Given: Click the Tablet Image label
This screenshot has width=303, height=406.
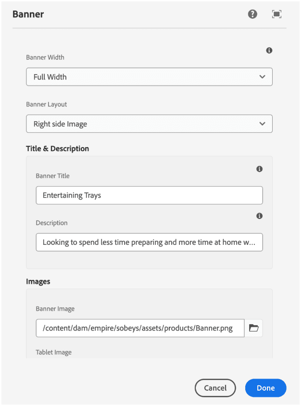Looking at the screenshot, I should pyautogui.click(x=53, y=353).
